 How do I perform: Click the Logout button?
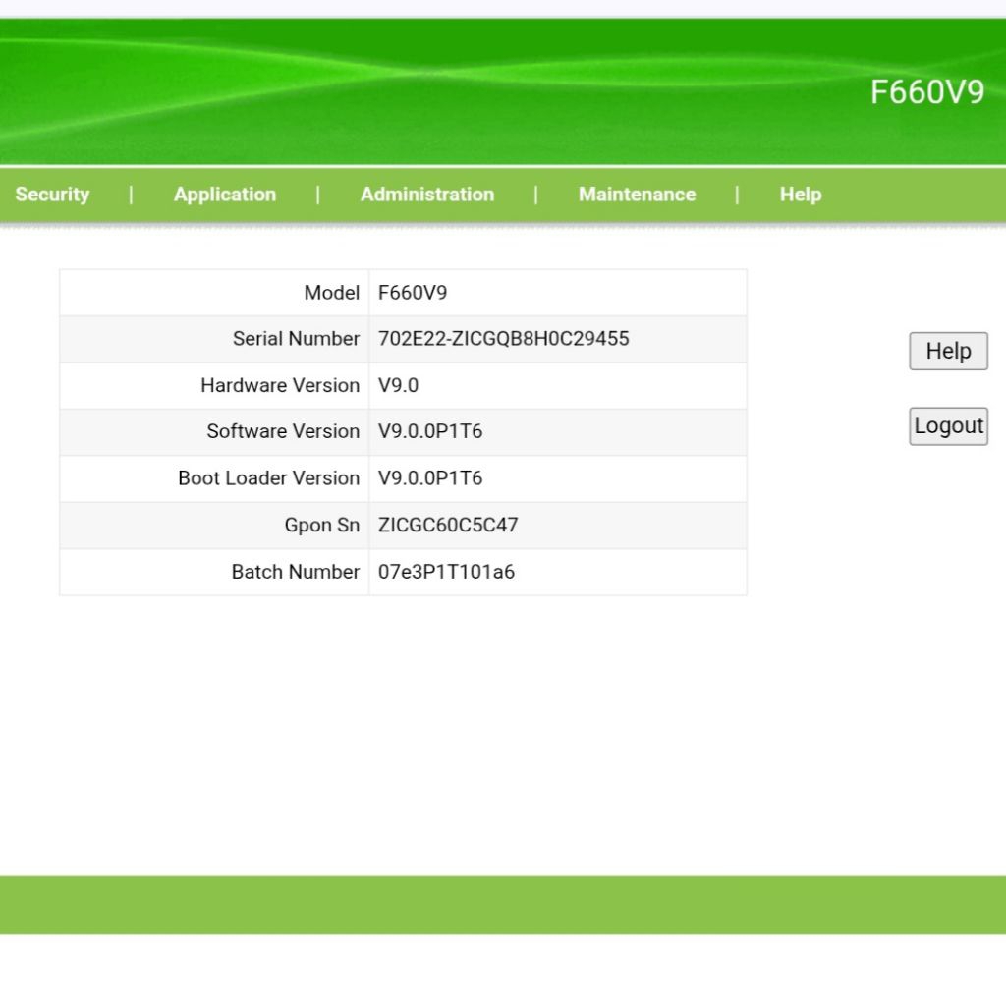pyautogui.click(x=948, y=426)
